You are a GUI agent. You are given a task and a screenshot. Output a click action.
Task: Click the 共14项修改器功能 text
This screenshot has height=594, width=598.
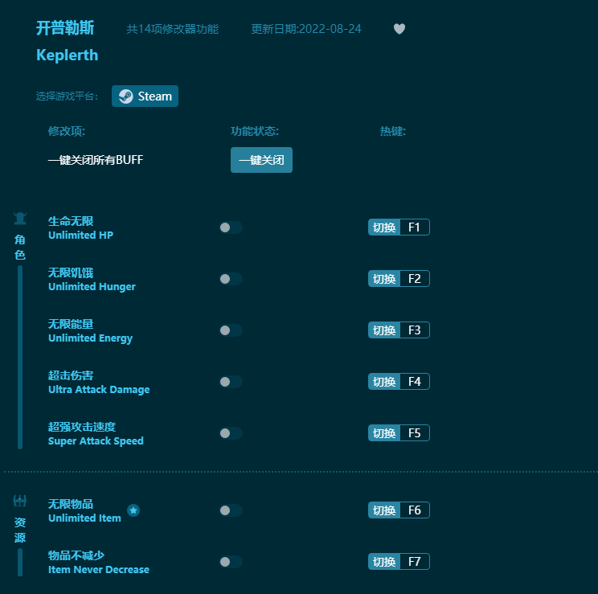[172, 29]
